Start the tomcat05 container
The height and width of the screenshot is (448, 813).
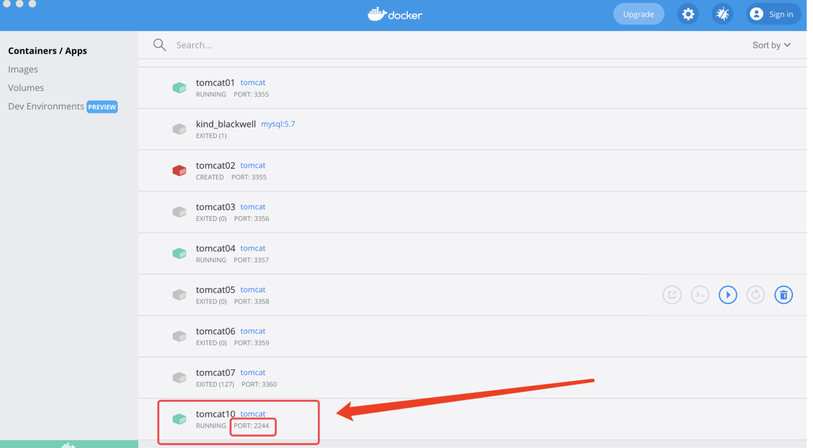[x=728, y=295]
